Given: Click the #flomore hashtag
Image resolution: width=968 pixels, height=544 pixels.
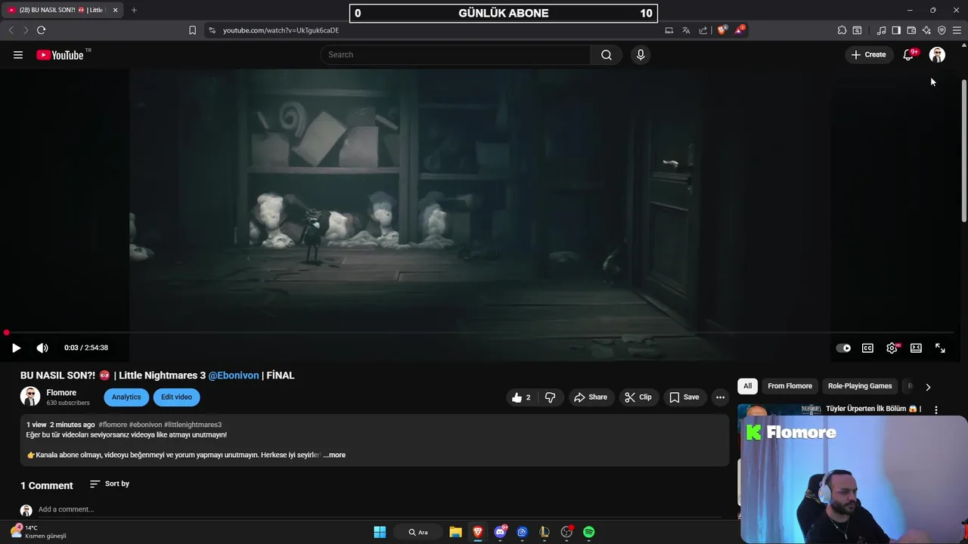Looking at the screenshot, I should 113,425.
